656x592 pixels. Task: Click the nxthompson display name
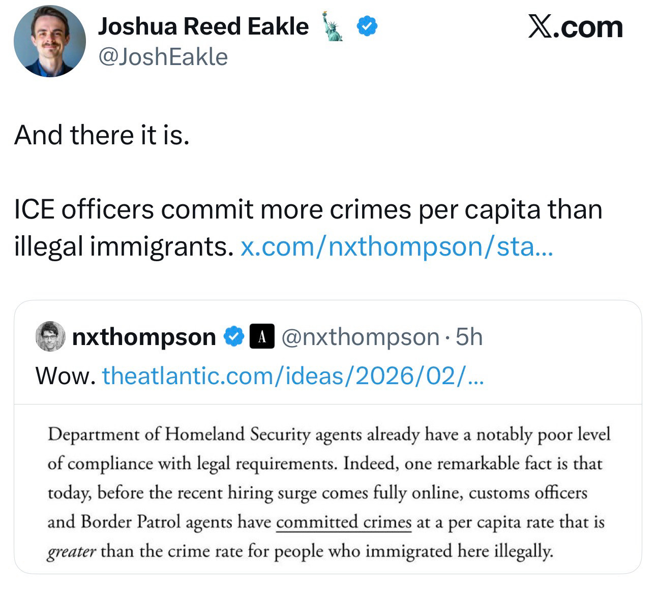point(144,337)
